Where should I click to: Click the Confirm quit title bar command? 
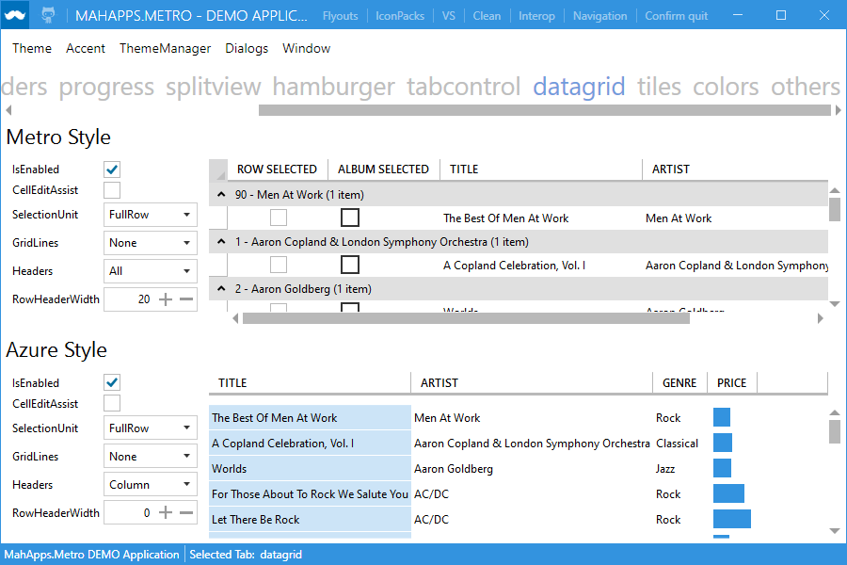675,15
